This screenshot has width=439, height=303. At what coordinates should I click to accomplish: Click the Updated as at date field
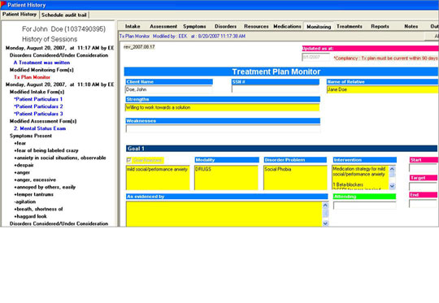pyautogui.click(x=315, y=57)
